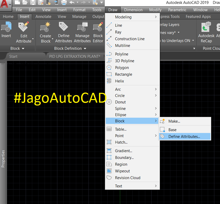220x204 pixels.
Task: Expand the Spline submenu
Action: (132, 109)
